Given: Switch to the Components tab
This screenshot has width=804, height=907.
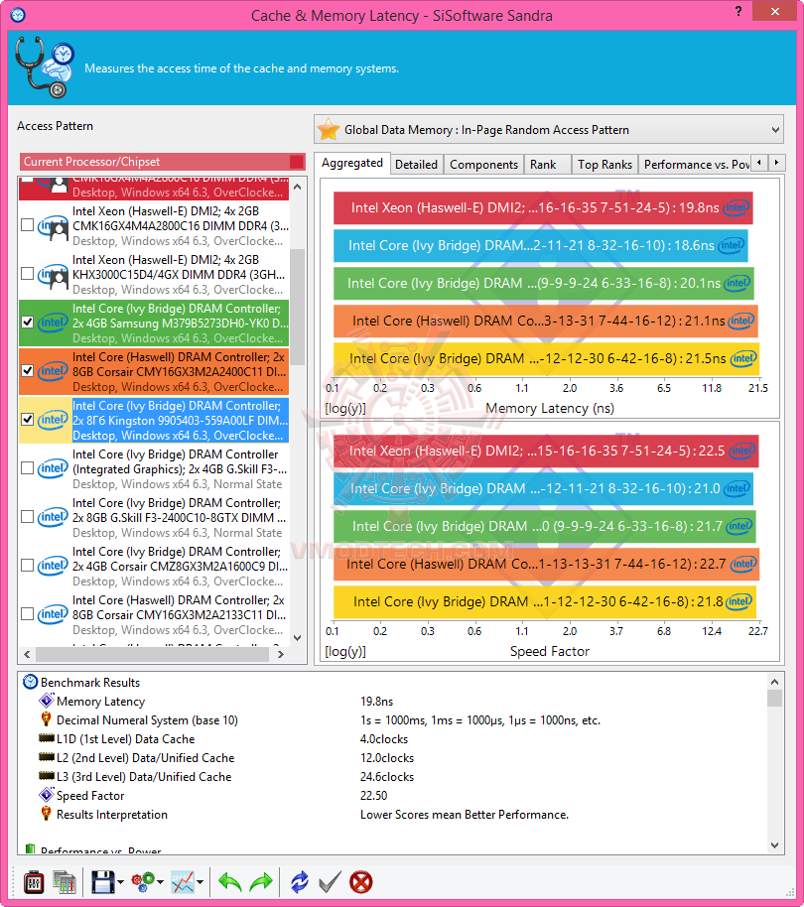Looking at the screenshot, I should point(484,165).
